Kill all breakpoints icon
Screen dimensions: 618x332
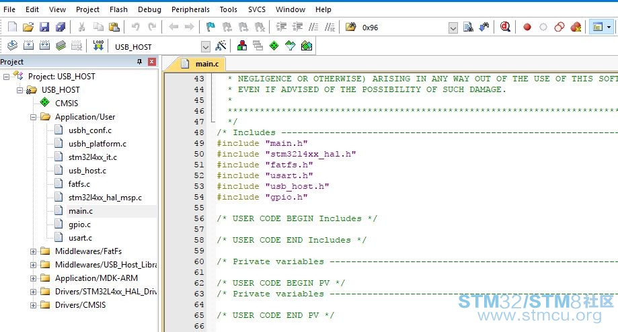click(576, 27)
